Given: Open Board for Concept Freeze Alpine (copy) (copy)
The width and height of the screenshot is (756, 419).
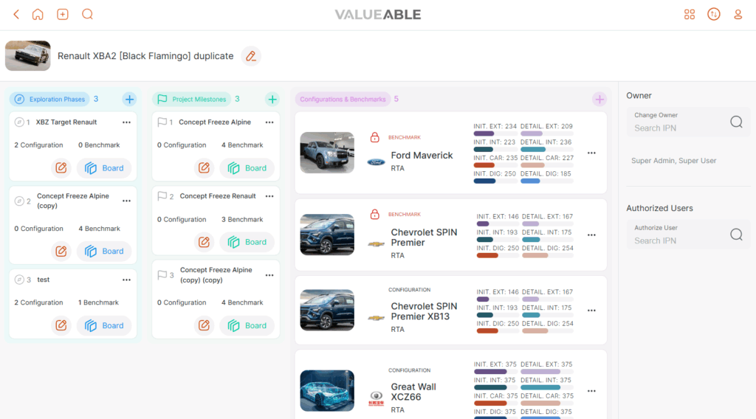Looking at the screenshot, I should coord(247,325).
